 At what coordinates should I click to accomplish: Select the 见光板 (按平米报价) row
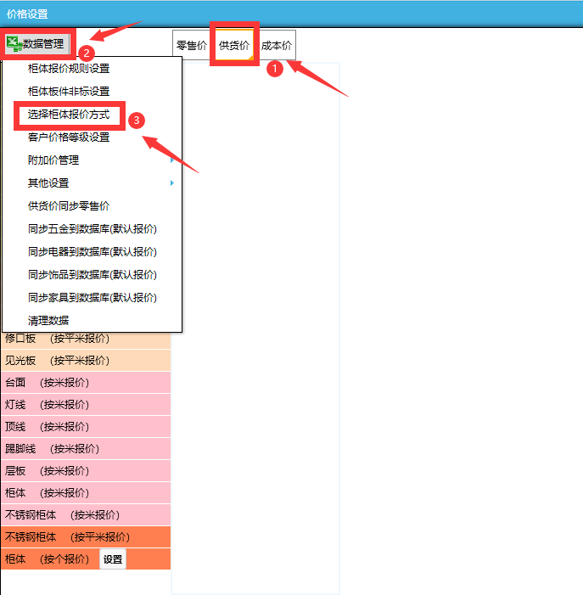86,361
